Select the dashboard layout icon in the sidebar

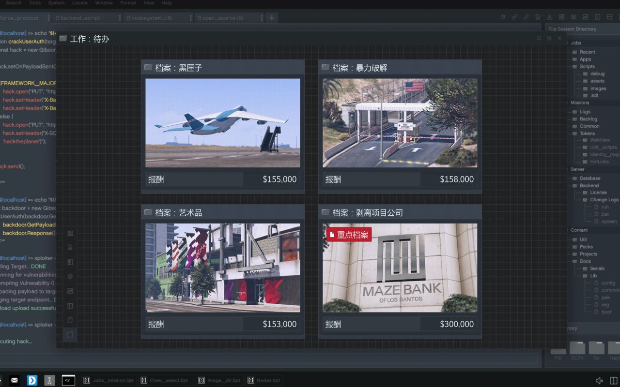coord(70,262)
